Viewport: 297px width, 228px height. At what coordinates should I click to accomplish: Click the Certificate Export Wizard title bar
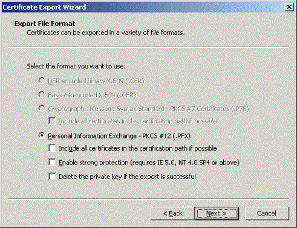pyautogui.click(x=142, y=7)
